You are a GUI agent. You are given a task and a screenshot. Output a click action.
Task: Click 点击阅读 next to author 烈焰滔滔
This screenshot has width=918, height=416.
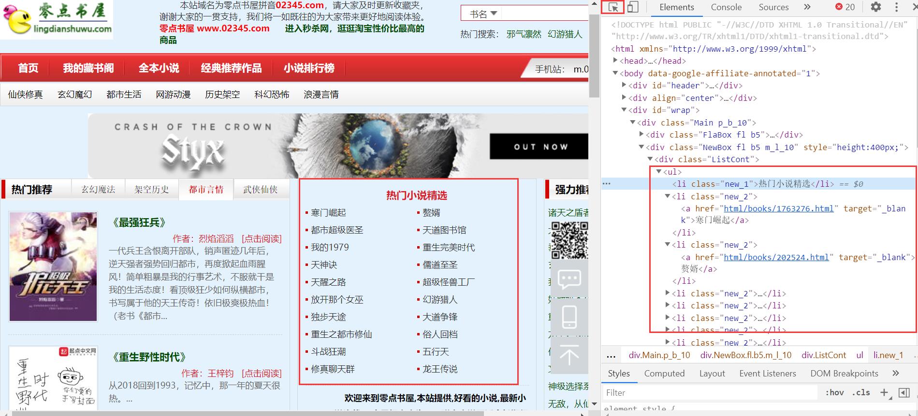pos(262,238)
